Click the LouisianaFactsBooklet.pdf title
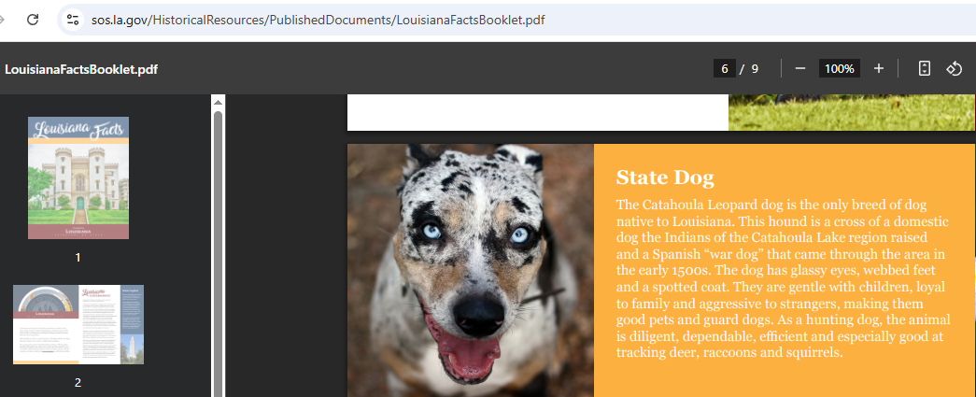Screen dimensions: 976x397 pyautogui.click(x=81, y=69)
